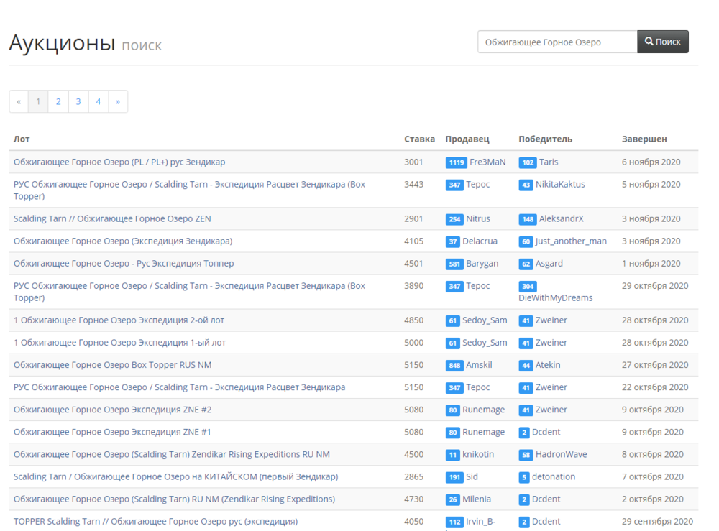719x531 pixels.
Task: Open seller Delacrua's profile
Action: point(480,241)
